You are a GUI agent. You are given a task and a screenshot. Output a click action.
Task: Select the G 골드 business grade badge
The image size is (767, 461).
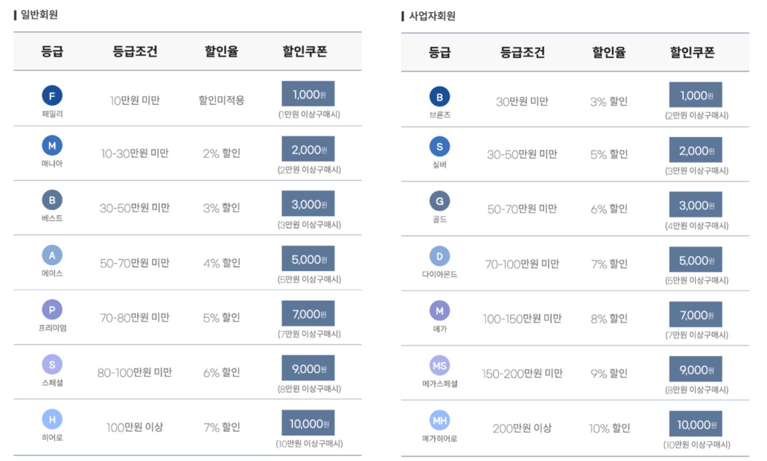440,201
